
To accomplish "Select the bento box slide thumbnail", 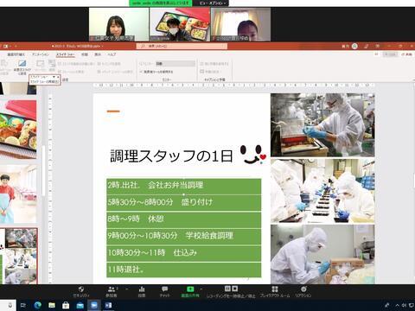I will (x=18, y=130).
